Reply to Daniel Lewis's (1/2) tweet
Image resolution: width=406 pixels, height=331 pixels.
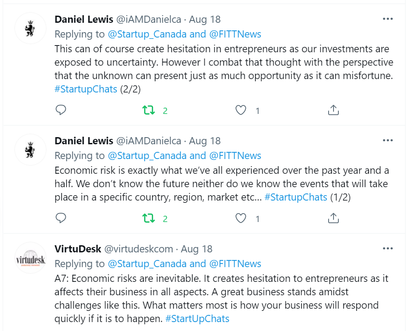(x=61, y=218)
